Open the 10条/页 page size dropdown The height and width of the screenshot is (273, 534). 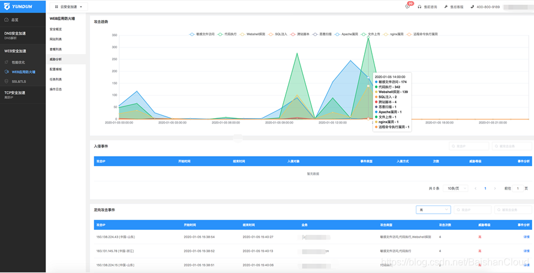point(455,188)
